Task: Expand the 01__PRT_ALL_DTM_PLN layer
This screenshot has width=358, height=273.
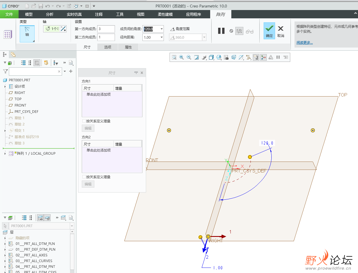Action: (5, 244)
